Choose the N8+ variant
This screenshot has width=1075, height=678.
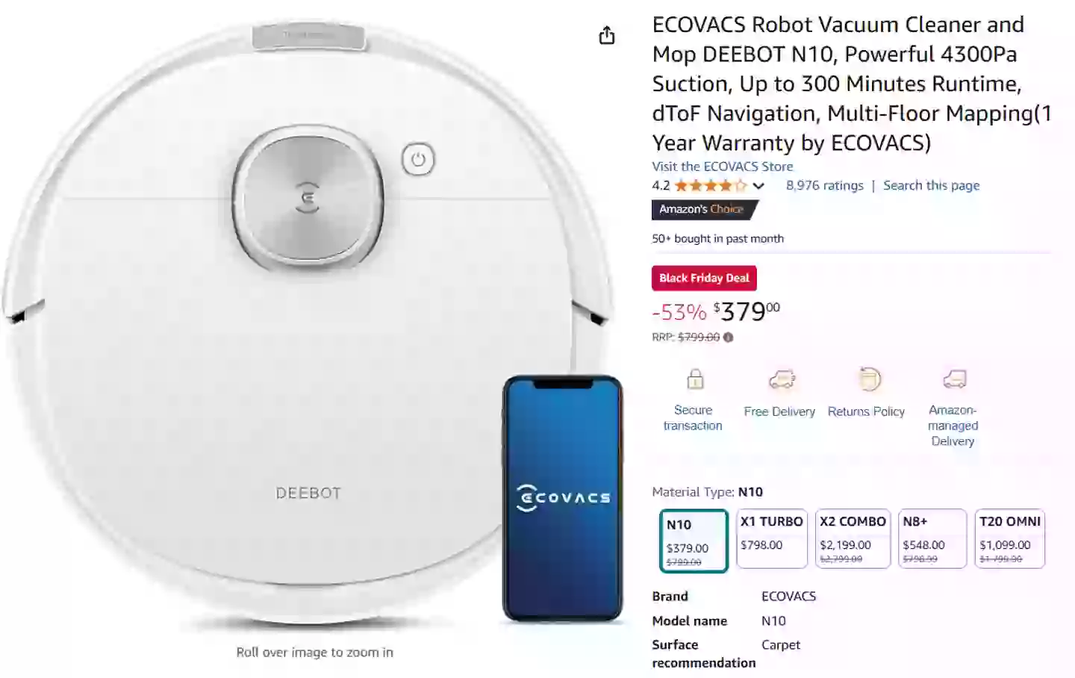pyautogui.click(x=932, y=538)
